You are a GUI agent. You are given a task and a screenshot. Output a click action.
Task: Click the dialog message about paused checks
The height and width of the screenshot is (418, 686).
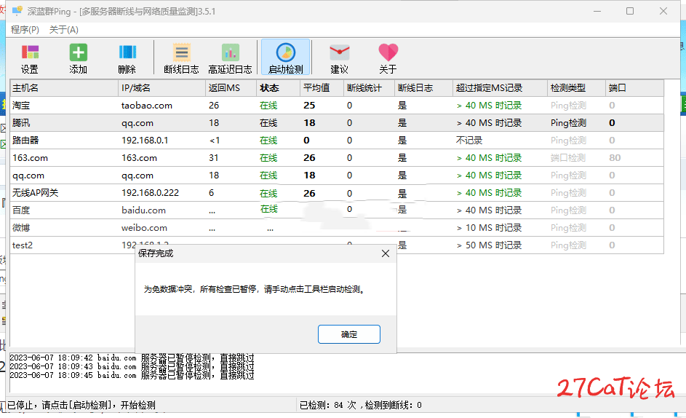[255, 289]
